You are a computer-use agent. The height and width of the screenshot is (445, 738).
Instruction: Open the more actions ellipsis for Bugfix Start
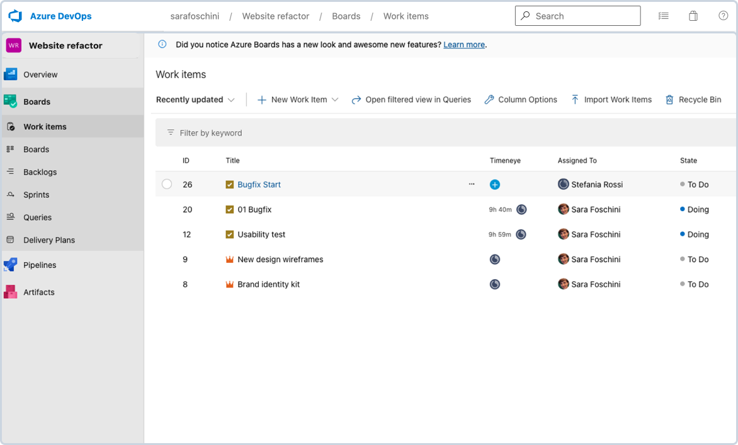click(x=472, y=184)
